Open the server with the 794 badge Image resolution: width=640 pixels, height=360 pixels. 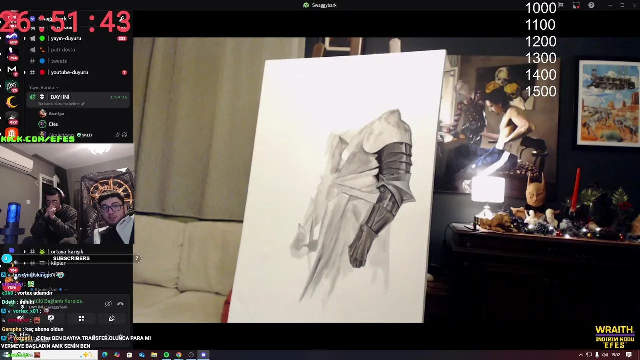click(x=12, y=53)
